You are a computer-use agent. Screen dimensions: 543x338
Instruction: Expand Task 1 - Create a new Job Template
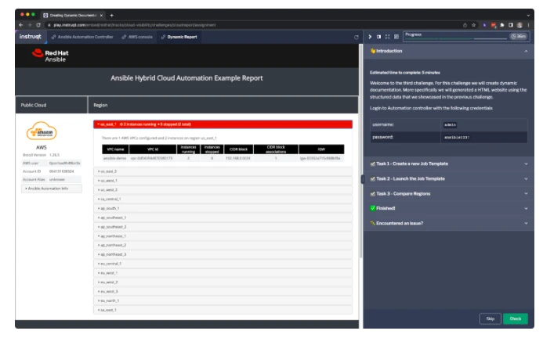click(x=449, y=164)
